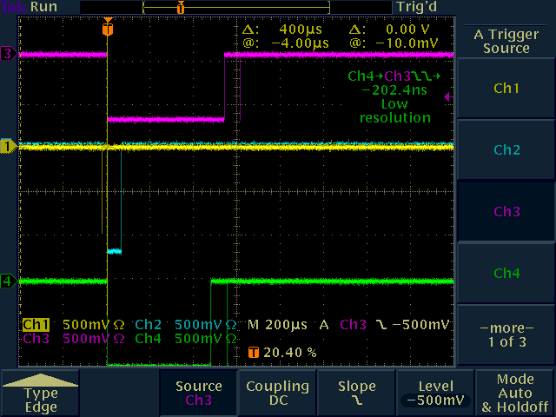Select Ch2 as the trigger source
The image size is (556, 417).
point(506,149)
